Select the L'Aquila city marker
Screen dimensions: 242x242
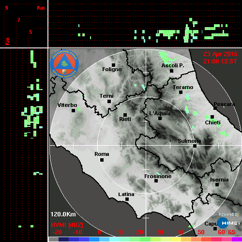point(160,119)
